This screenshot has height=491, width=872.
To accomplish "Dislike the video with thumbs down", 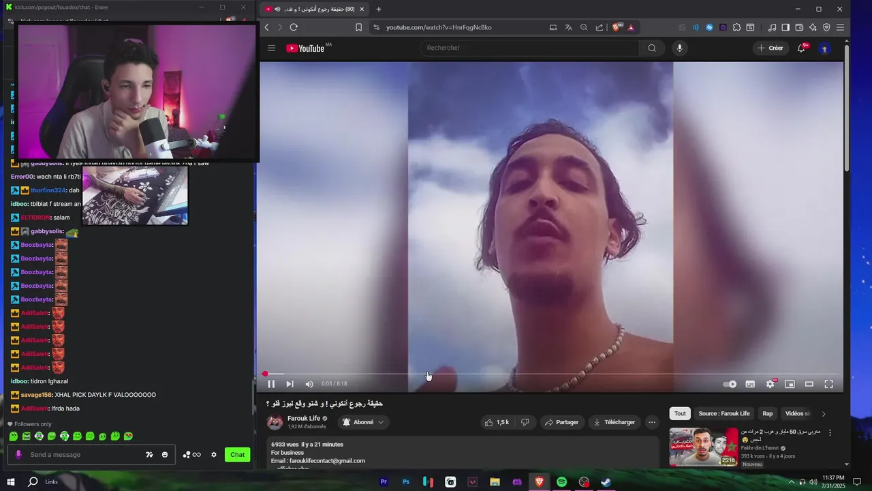I will [525, 422].
